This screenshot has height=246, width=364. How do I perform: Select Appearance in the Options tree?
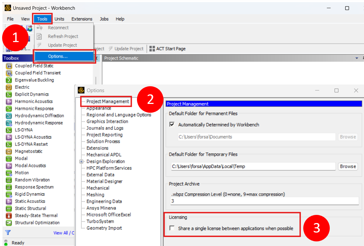tap(99, 108)
